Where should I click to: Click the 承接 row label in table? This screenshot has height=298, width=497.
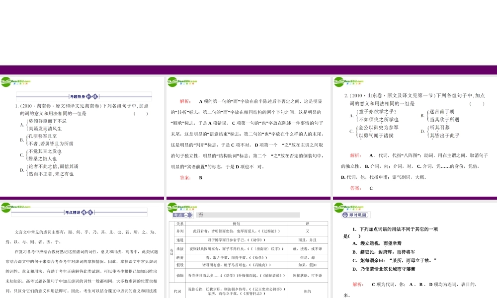tap(180, 249)
